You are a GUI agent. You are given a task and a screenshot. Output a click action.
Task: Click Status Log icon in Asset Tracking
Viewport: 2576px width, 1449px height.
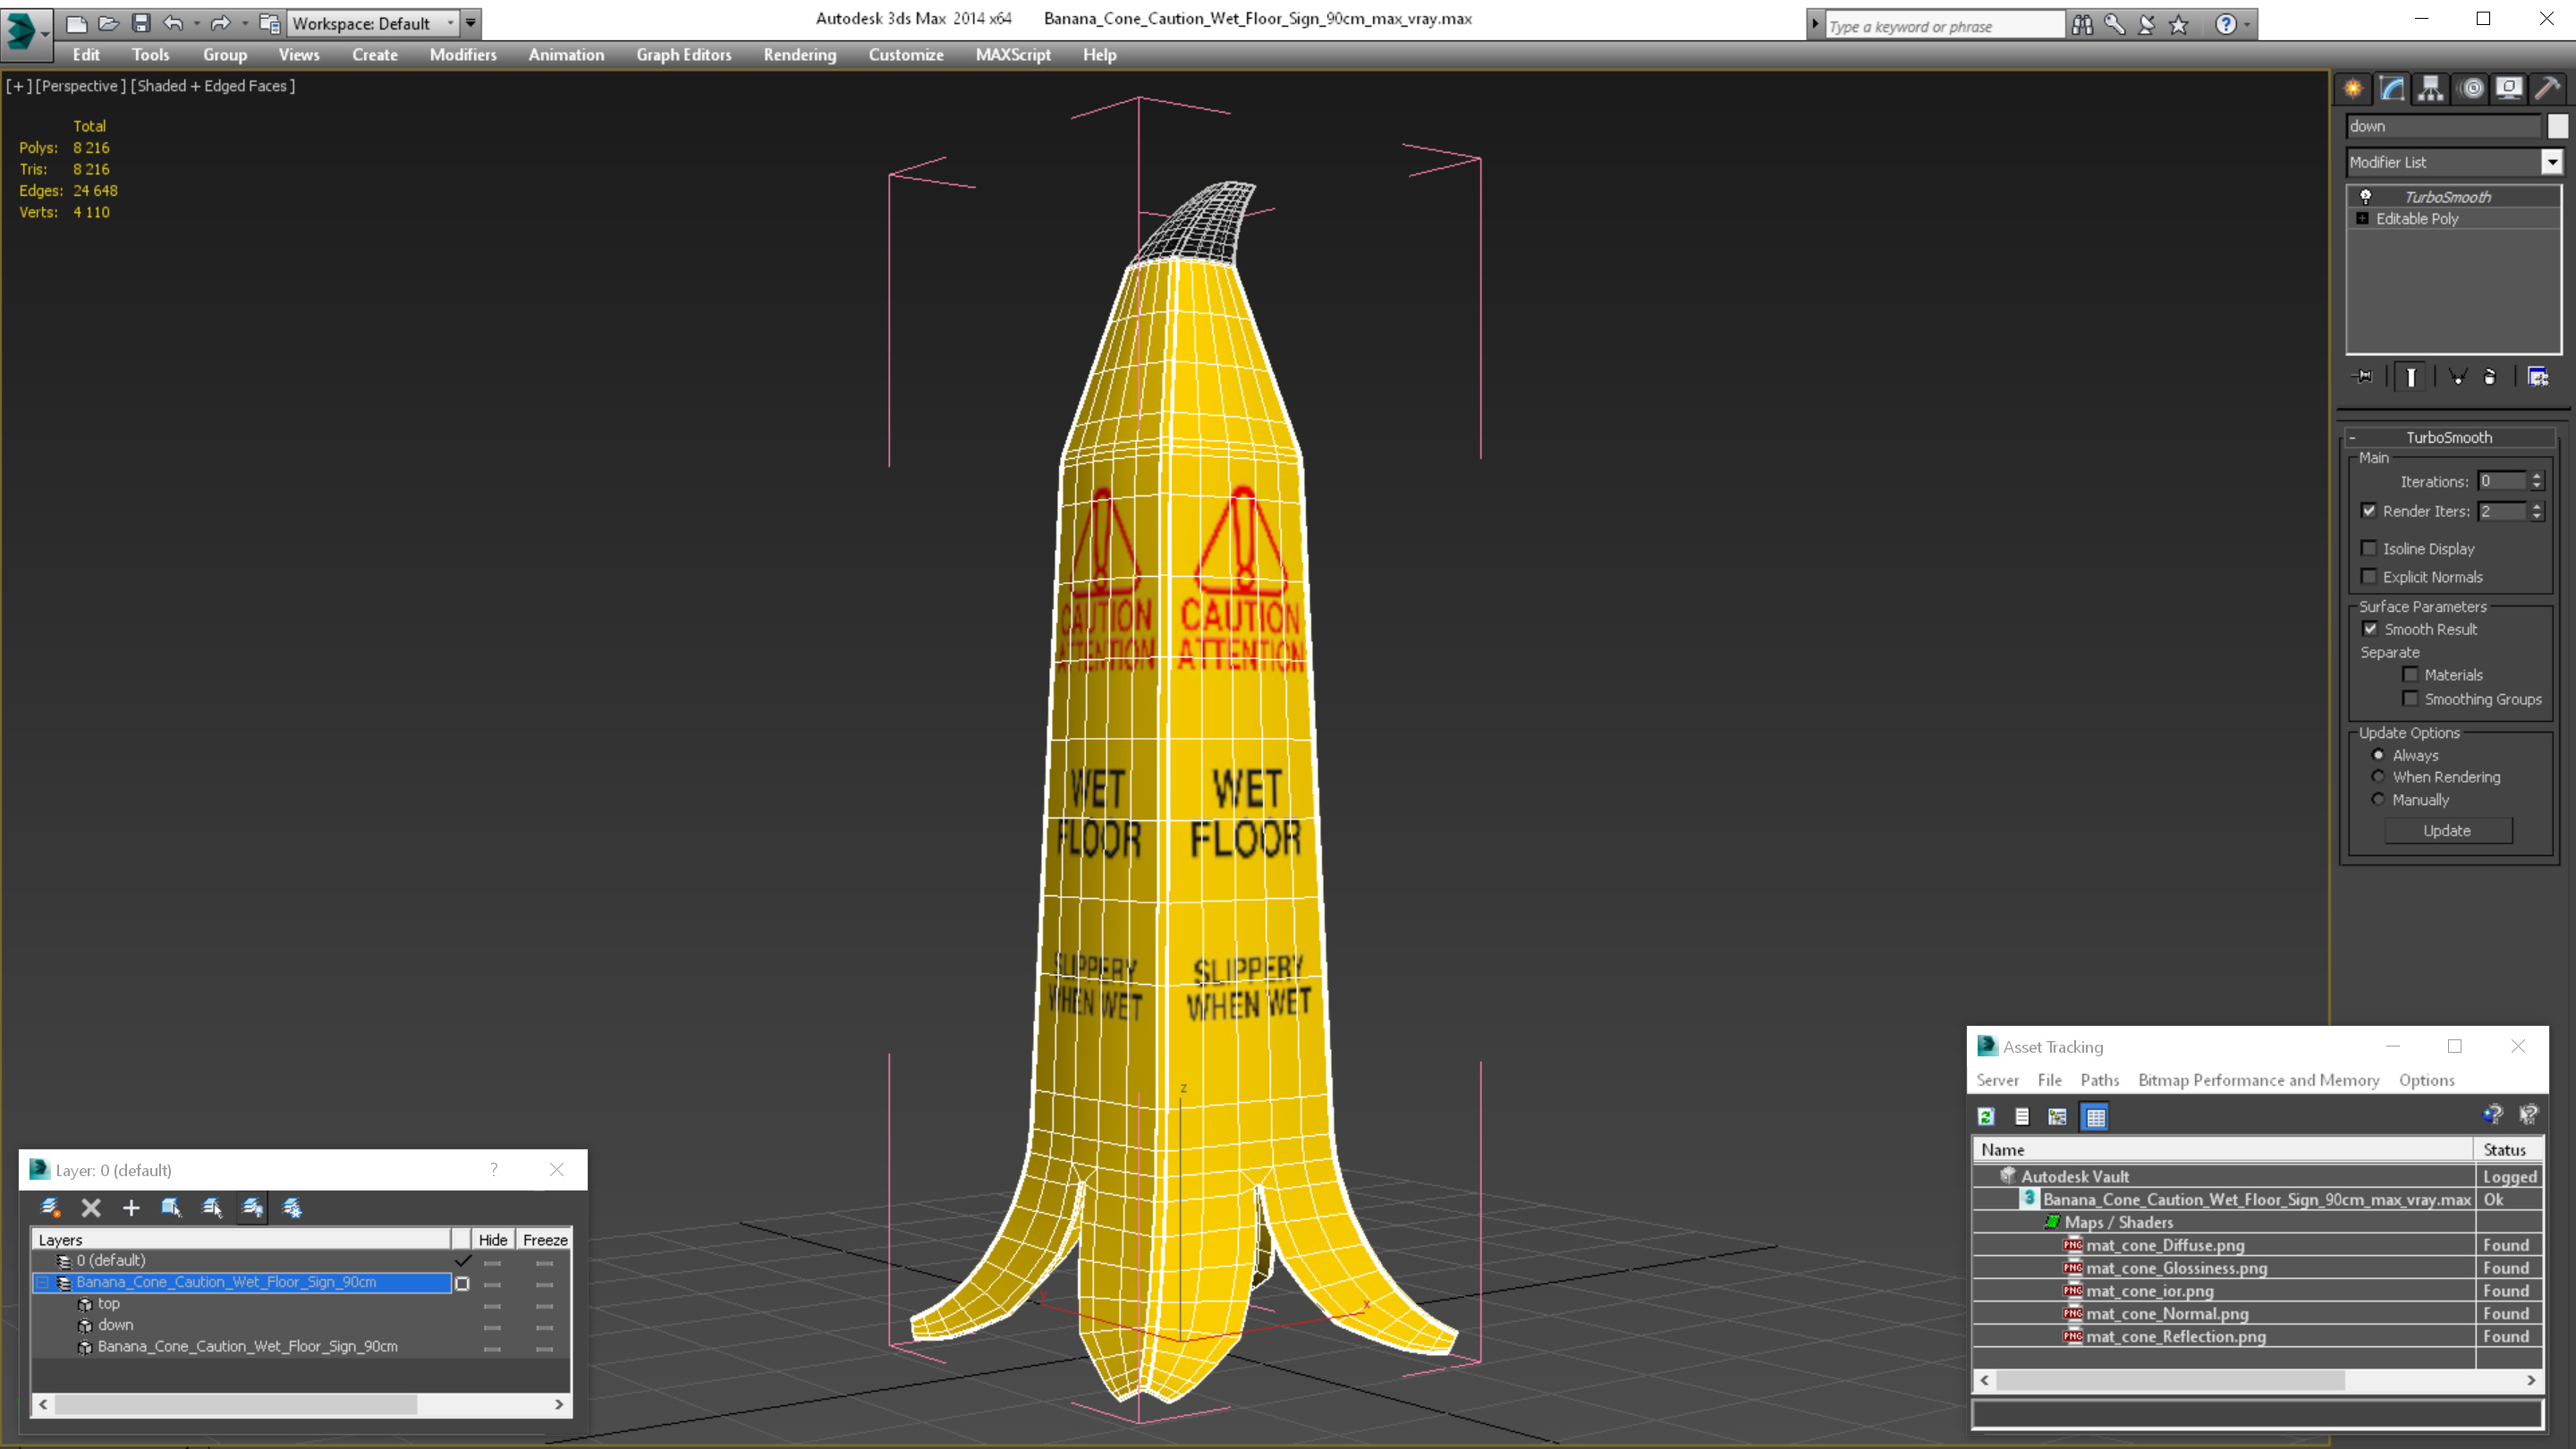pyautogui.click(x=2022, y=1117)
